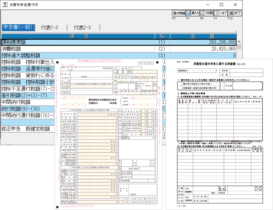Select the 修正申告 既確定税額 row
Screen dimensions: 273x210
point(28,129)
